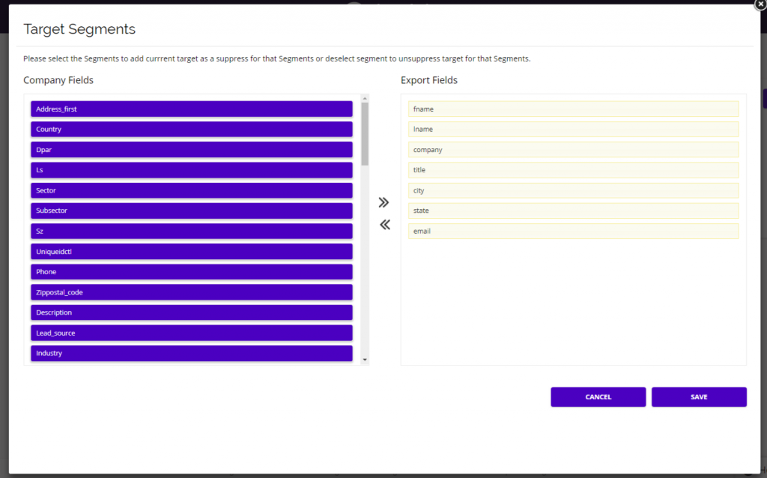
Task: Click the SAVE button
Action: click(698, 396)
